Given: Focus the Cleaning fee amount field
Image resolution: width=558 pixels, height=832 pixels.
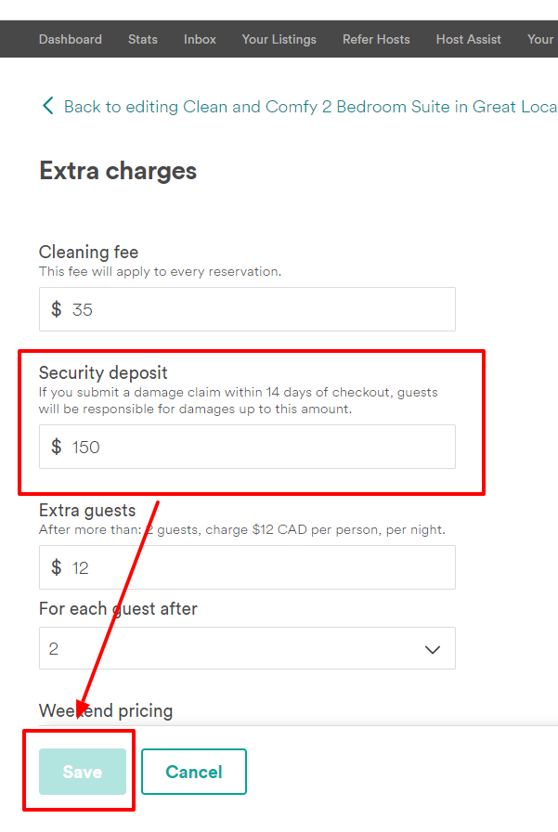Looking at the screenshot, I should (260, 309).
